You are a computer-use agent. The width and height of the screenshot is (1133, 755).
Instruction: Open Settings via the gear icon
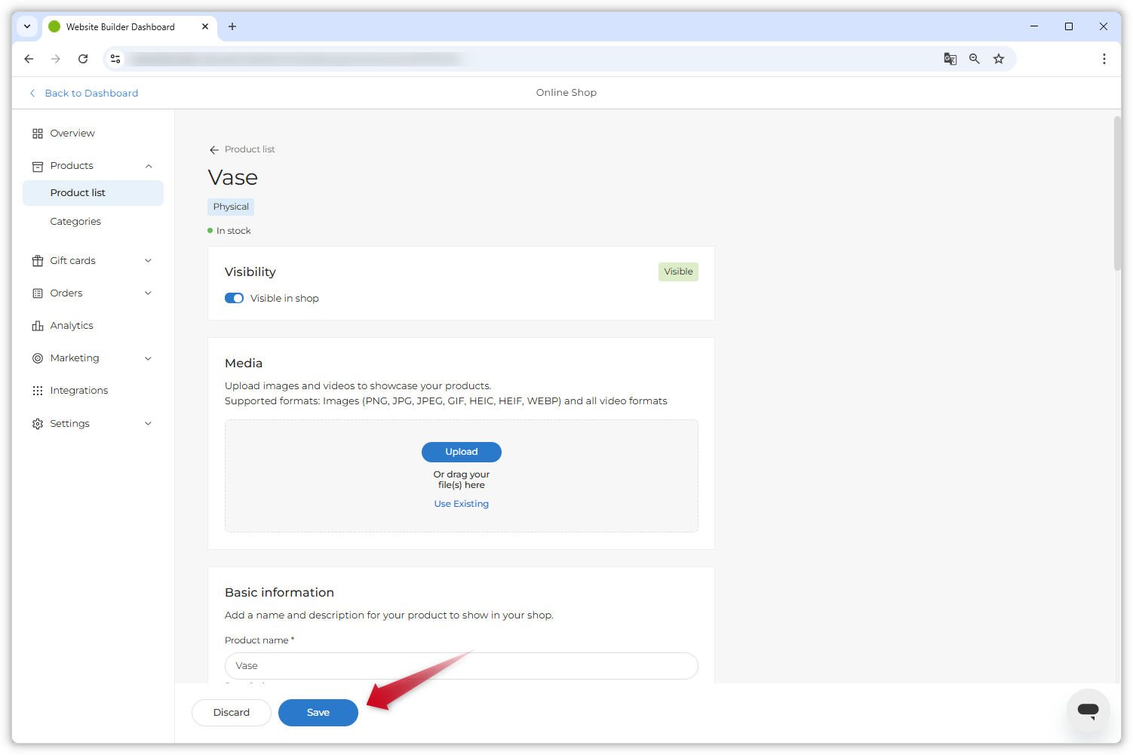click(38, 423)
